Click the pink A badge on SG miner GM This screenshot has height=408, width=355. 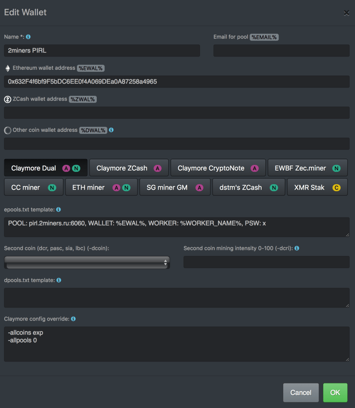coord(199,188)
